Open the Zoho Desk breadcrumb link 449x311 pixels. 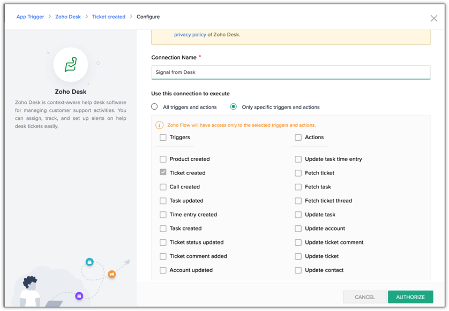click(x=68, y=17)
